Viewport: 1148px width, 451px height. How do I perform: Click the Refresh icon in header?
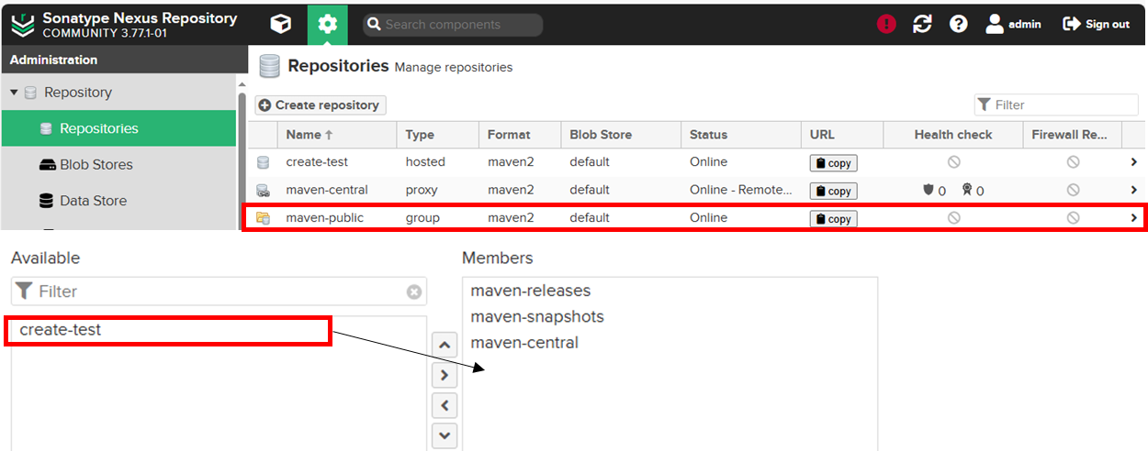pyautogui.click(x=922, y=25)
